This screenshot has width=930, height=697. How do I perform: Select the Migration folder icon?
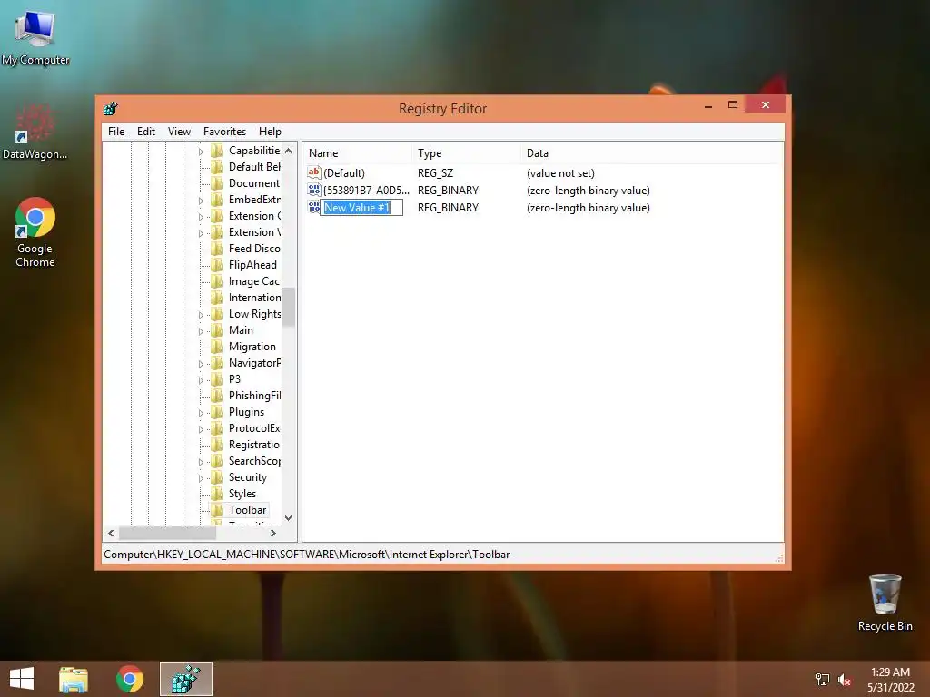[217, 347]
